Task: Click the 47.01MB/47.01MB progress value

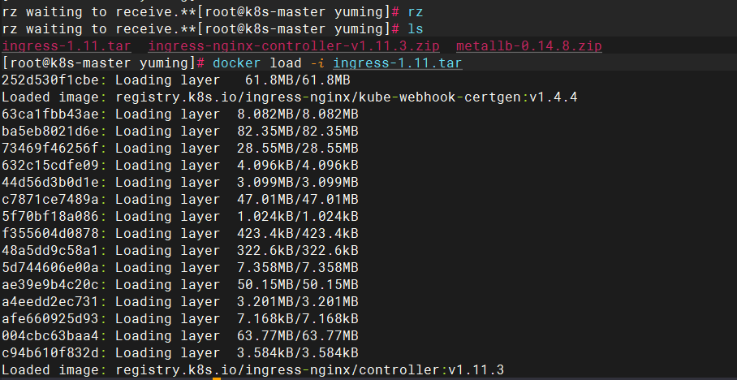Action: (298, 200)
